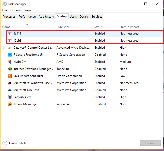Click the Internet Download Manager icon
Viewport: 164px width, 151px height.
pos(10,69)
